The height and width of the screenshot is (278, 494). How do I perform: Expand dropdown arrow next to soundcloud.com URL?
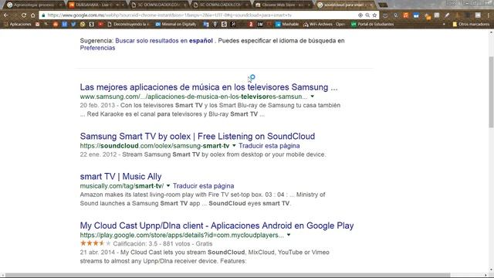(234, 146)
